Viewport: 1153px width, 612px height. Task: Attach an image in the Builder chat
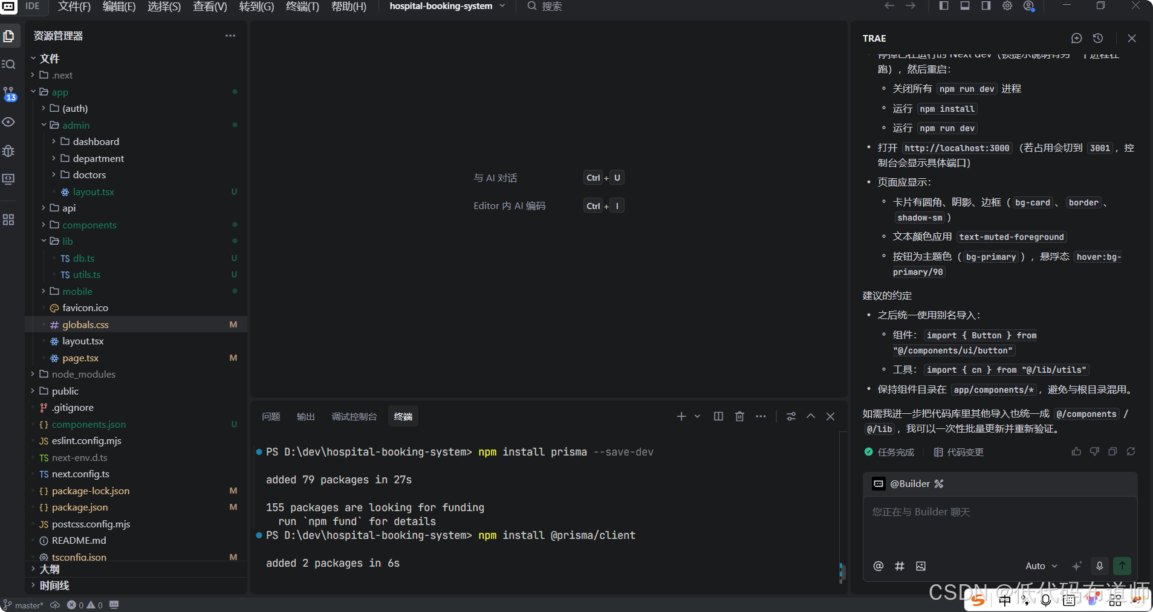pos(921,566)
